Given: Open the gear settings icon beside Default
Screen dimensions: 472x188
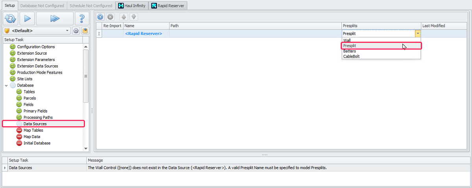Looking at the screenshot, I should pos(76,31).
